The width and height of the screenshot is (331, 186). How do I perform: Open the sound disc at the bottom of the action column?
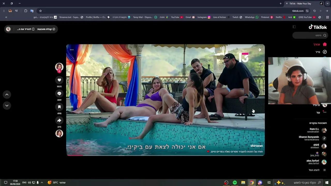(59, 133)
